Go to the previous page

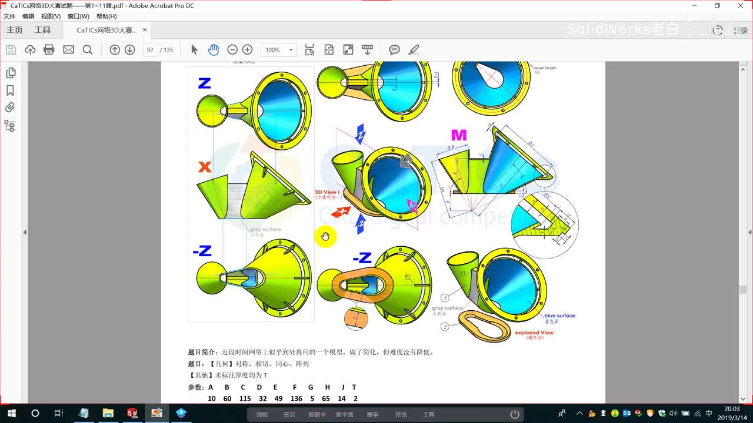[x=115, y=50]
